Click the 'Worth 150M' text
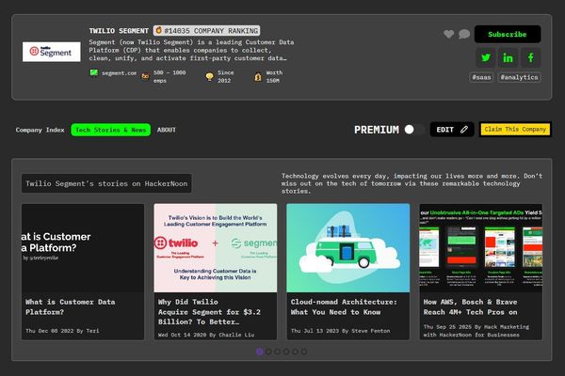 [274, 77]
